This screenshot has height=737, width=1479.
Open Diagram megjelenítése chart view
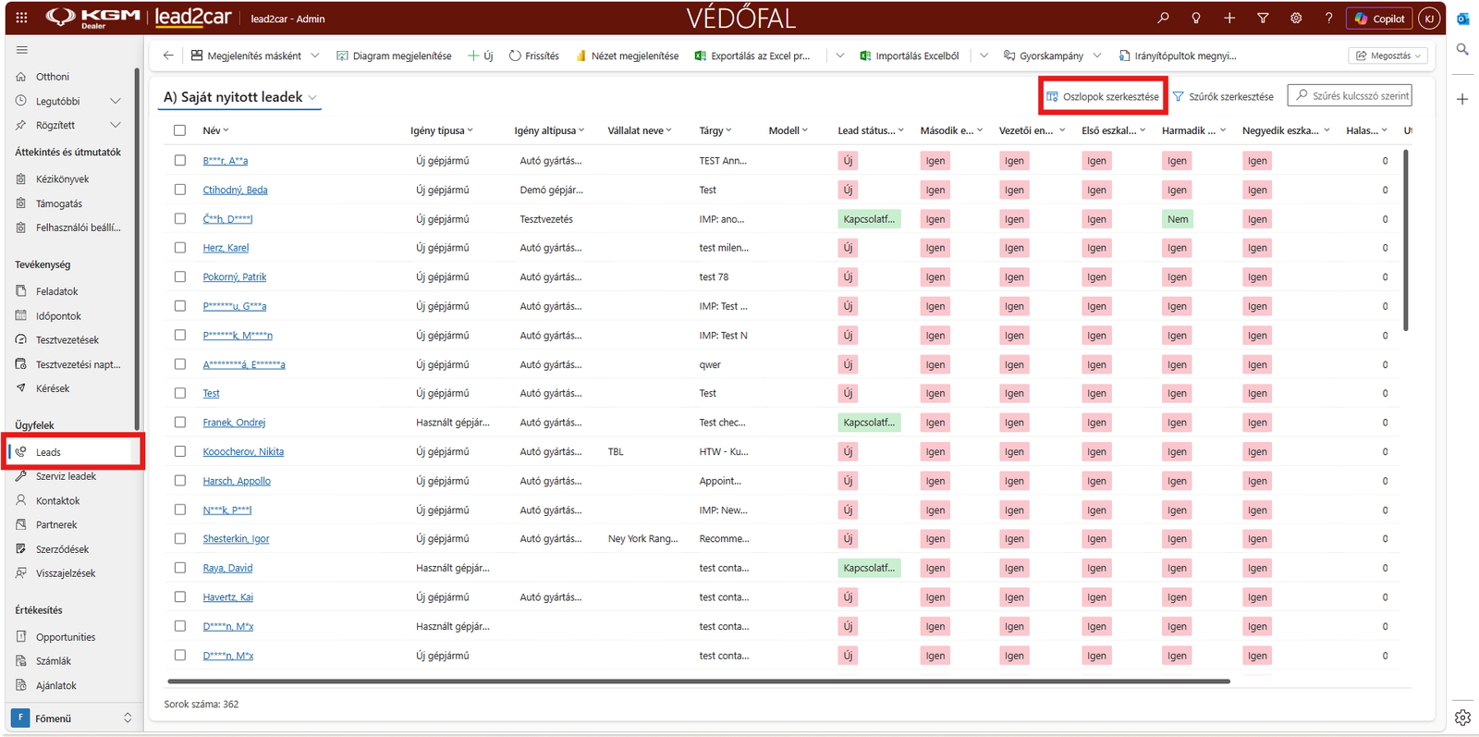pyautogui.click(x=394, y=55)
